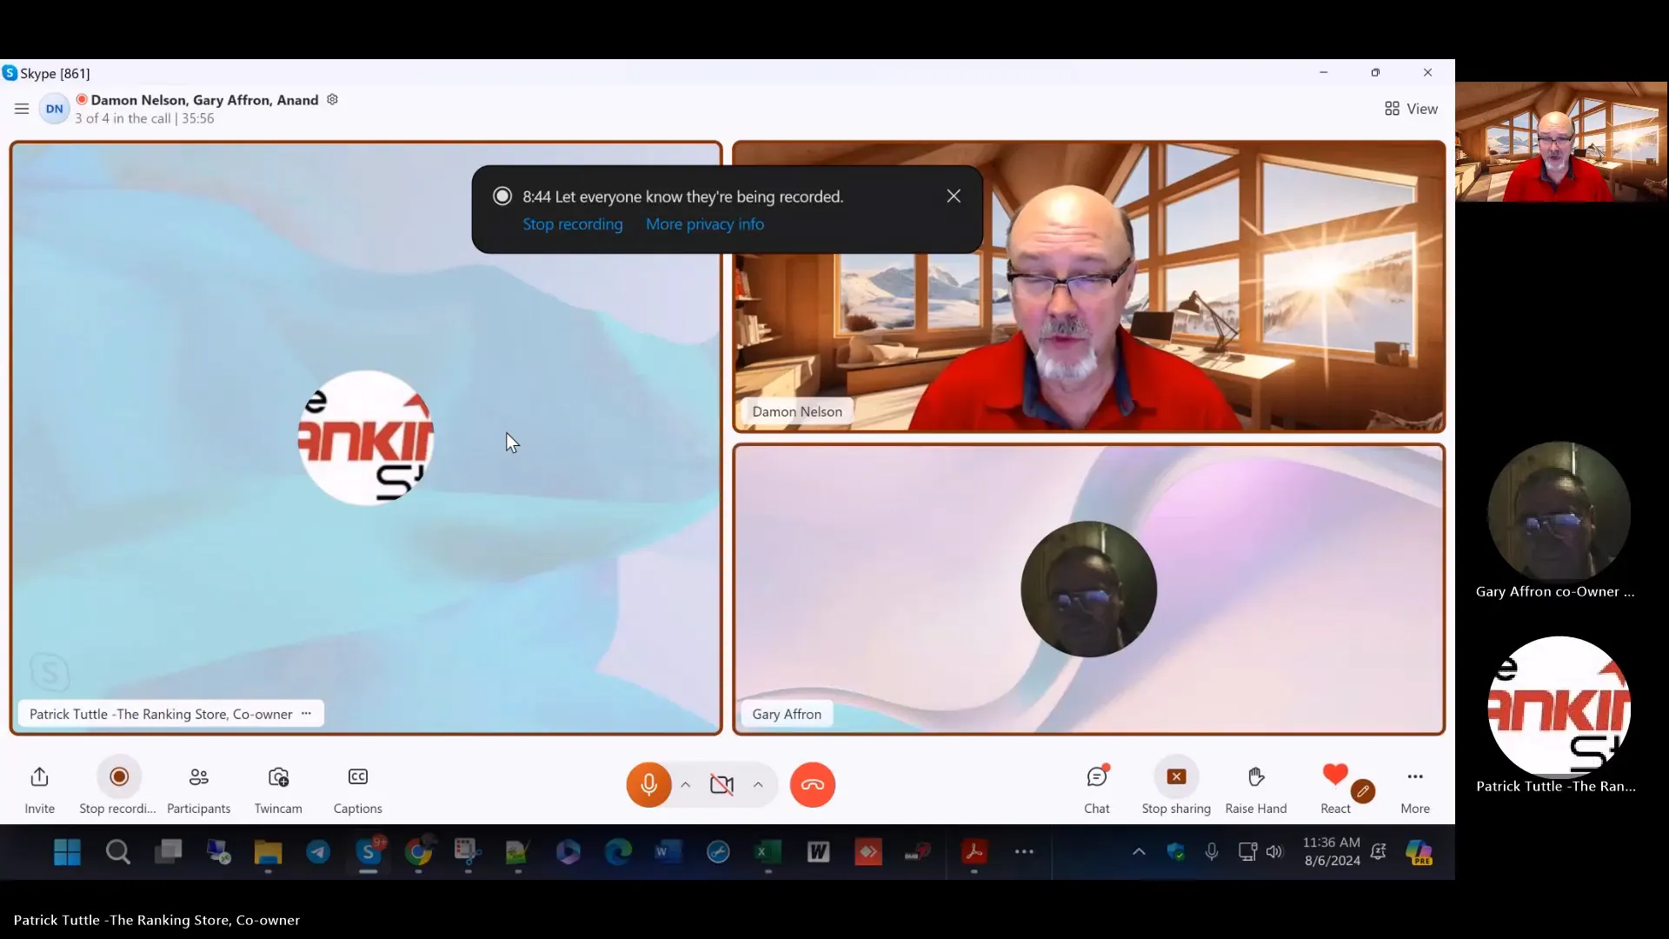
Task: Expand microphone options dropdown arrow
Action: tap(684, 784)
